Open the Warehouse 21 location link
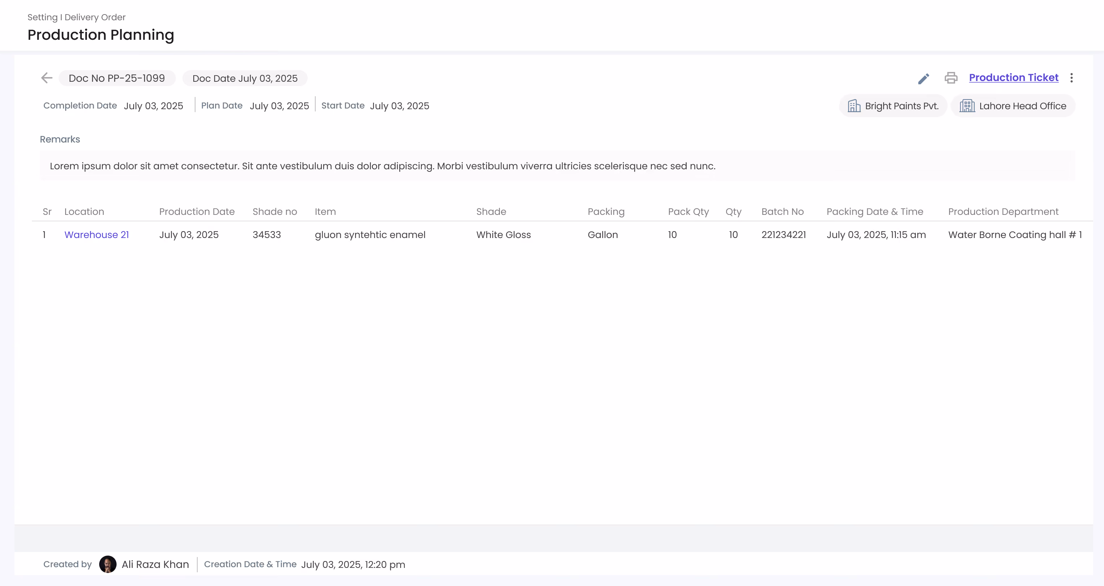This screenshot has height=586, width=1104. pyautogui.click(x=96, y=235)
